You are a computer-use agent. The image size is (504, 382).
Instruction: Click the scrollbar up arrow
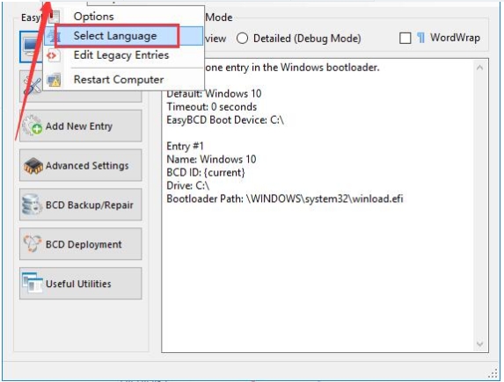(x=479, y=68)
